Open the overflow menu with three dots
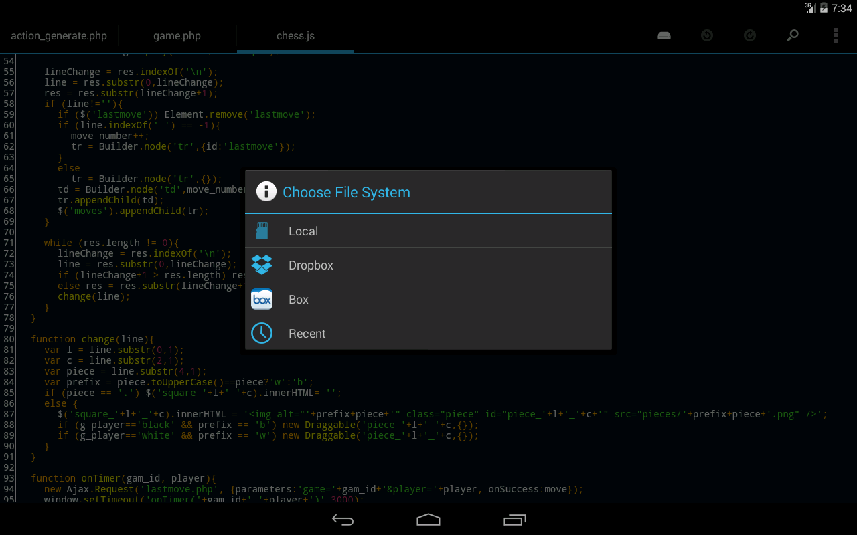The height and width of the screenshot is (535, 857). tap(835, 35)
